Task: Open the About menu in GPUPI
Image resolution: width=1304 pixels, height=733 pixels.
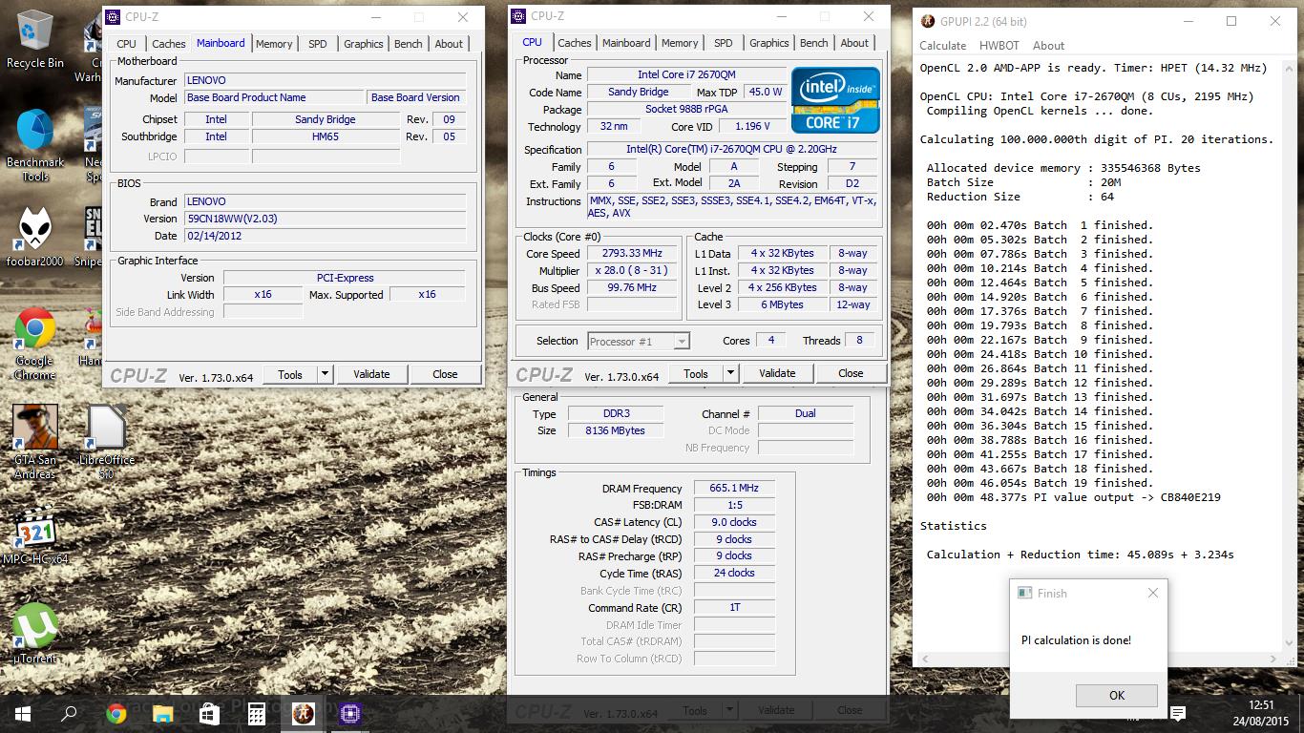Action: 1048,46
